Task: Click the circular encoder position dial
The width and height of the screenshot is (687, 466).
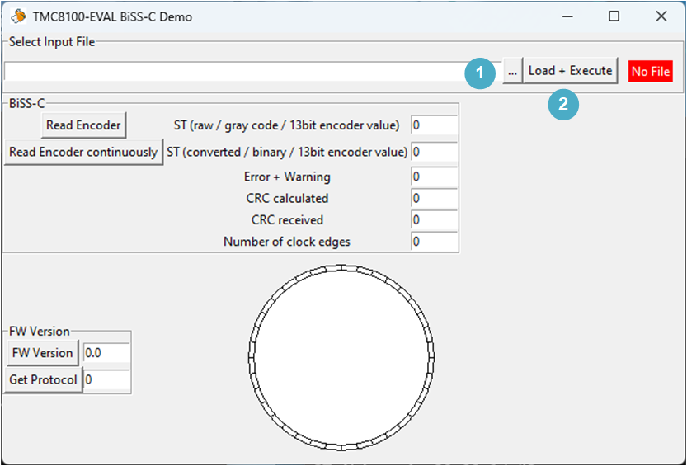Action: click(341, 357)
